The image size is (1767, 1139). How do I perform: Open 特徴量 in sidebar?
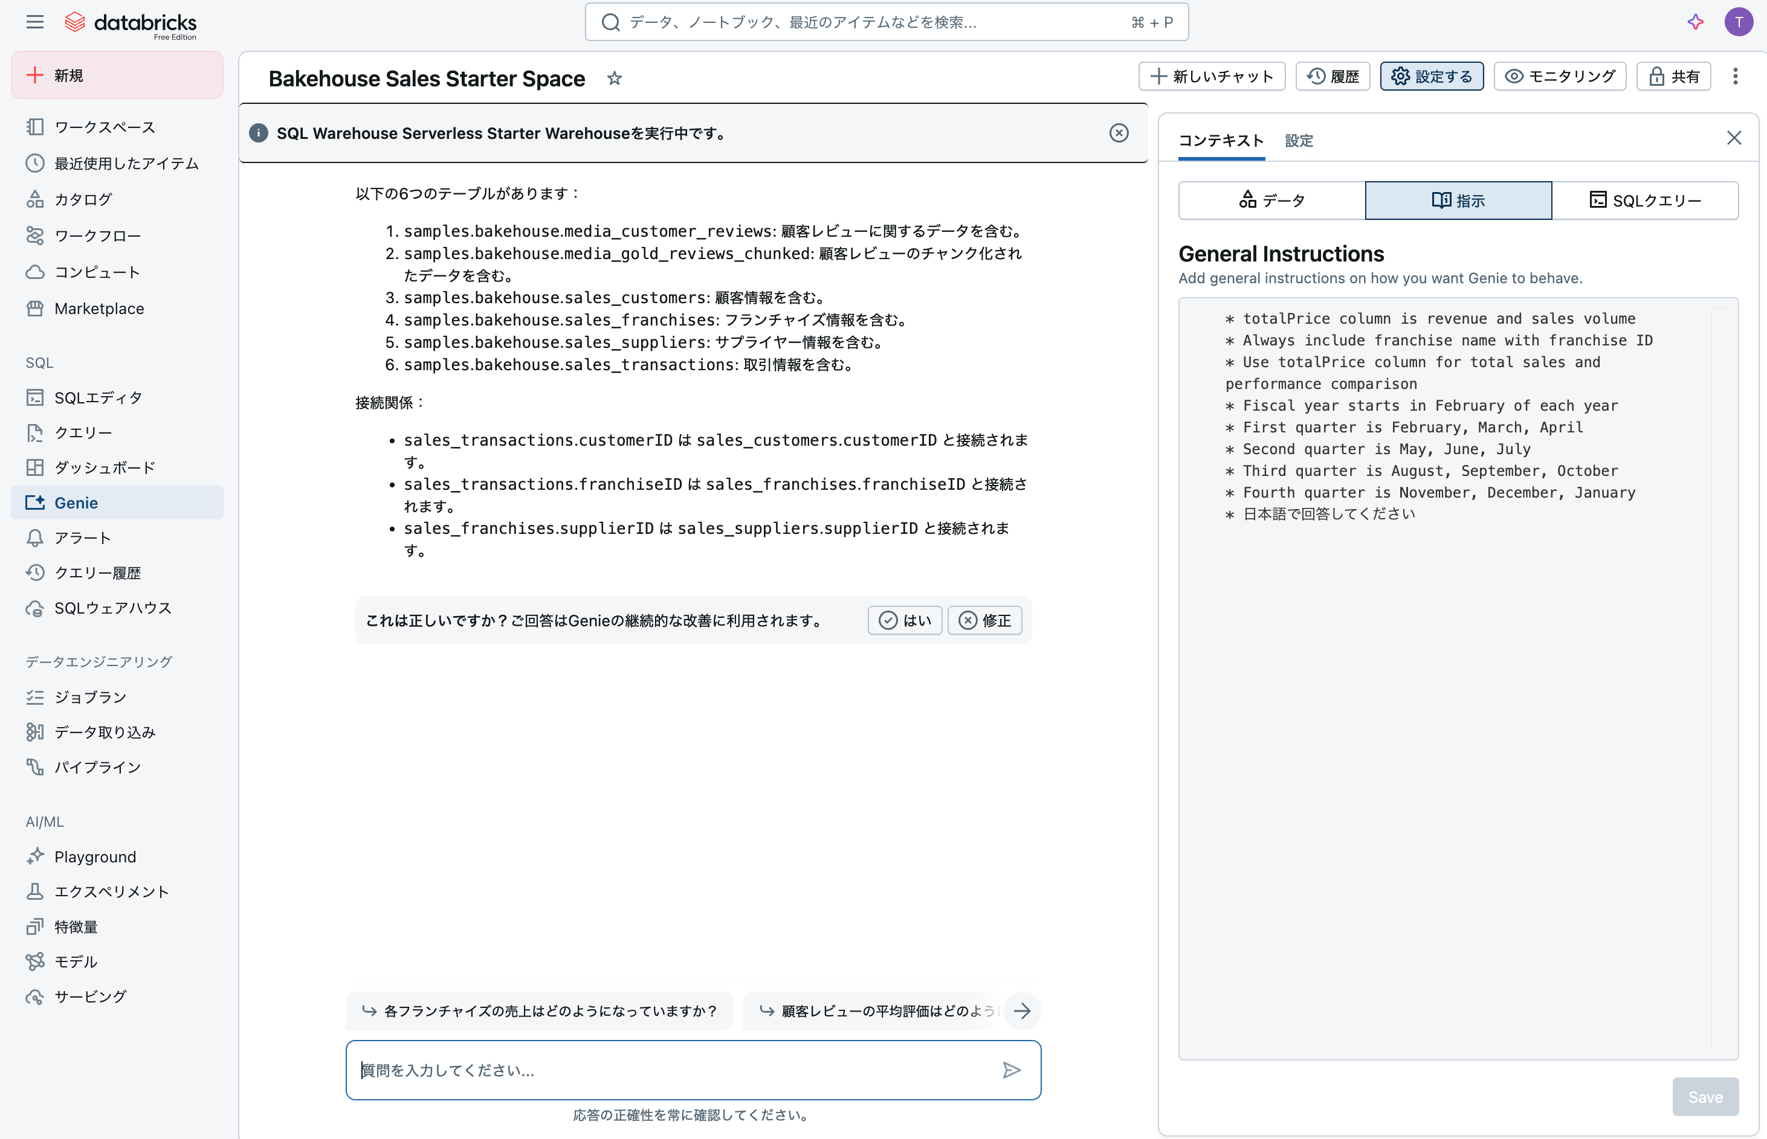[x=117, y=927]
